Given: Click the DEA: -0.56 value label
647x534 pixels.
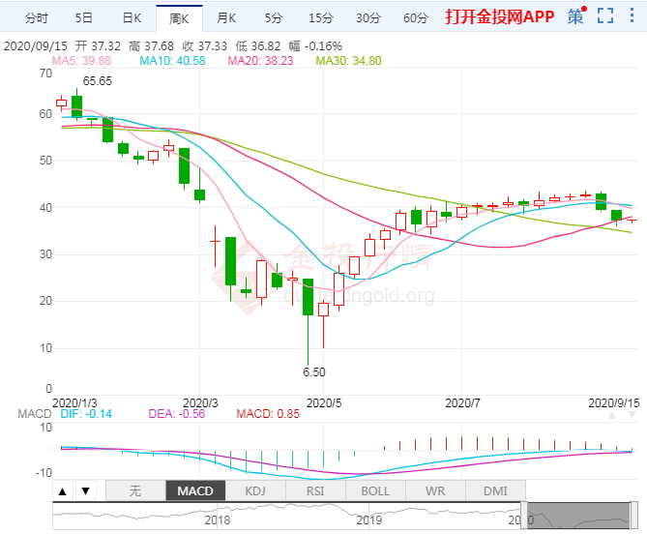Looking at the screenshot, I should coord(177,414).
